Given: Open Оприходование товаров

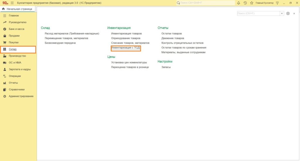Looking at the screenshot, I should tap(126, 38).
